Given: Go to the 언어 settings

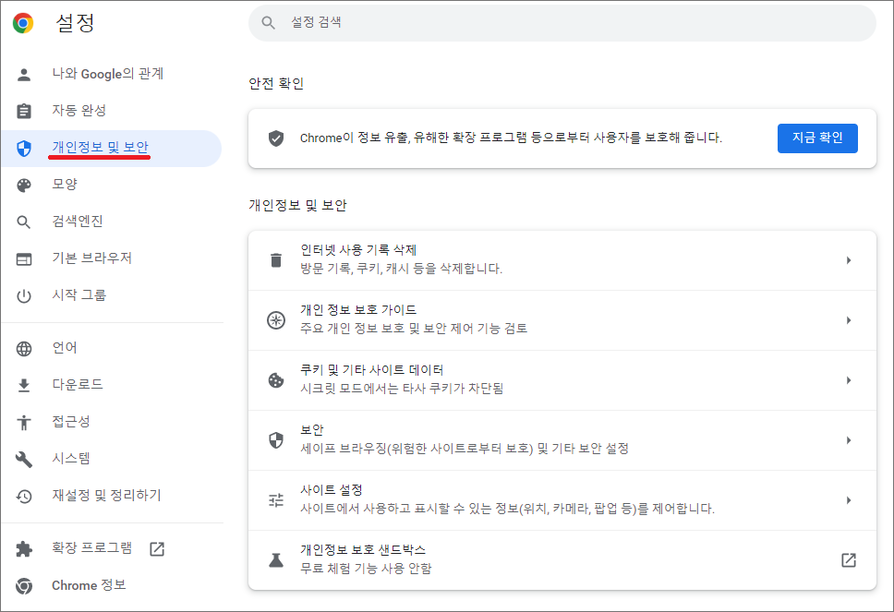Looking at the screenshot, I should 111,349.
